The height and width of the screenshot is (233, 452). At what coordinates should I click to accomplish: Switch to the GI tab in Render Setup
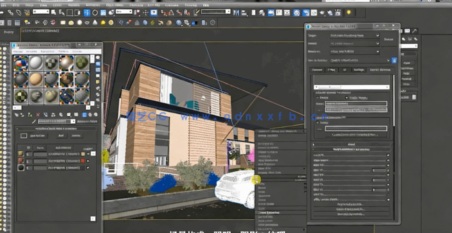345,70
